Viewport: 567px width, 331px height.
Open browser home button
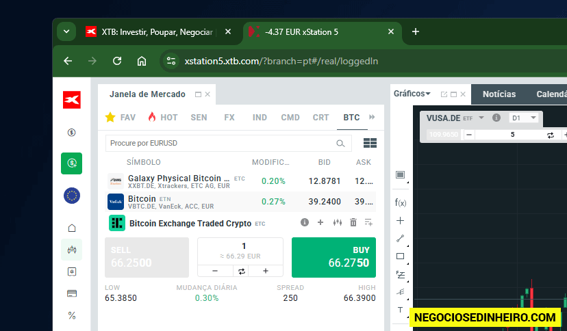141,61
